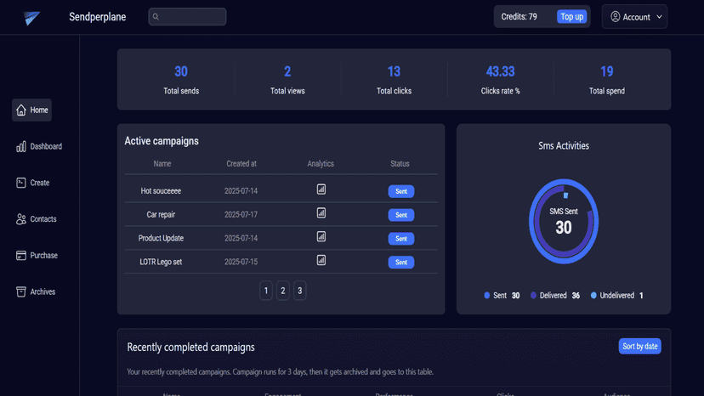Open analytics icon for Hot souceeee
The height and width of the screenshot is (396, 704).
[321, 190]
